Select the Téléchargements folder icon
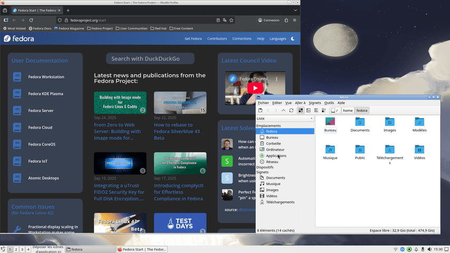Viewport: 450px width, 253px height. click(x=390, y=150)
